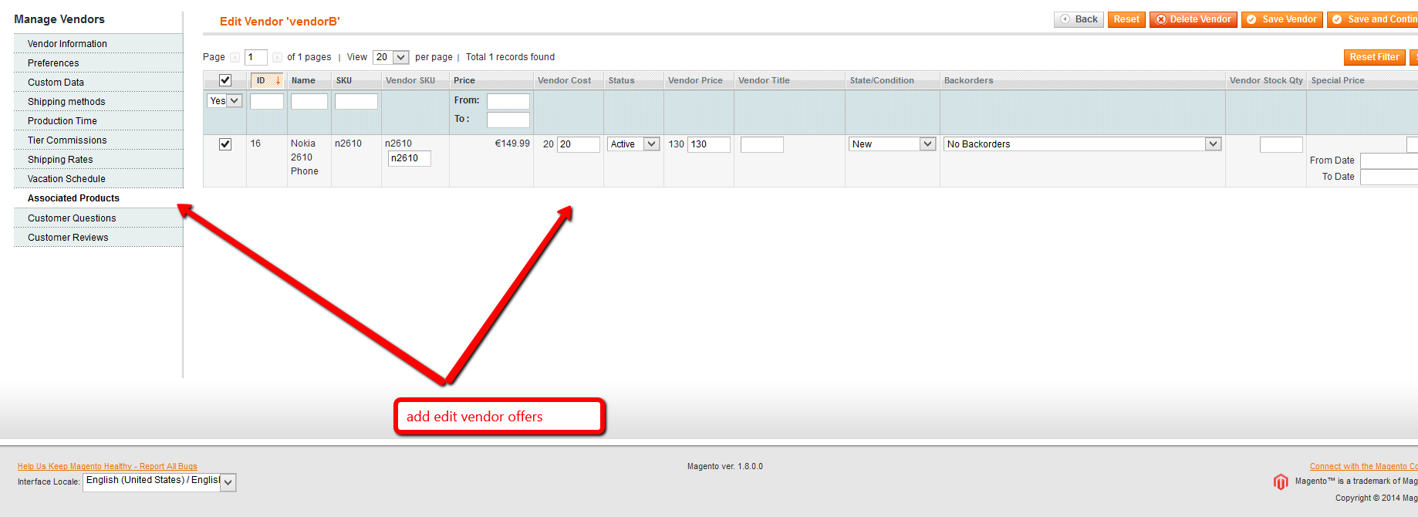Click the Vendor Cost 20 input field
This screenshot has width=1418, height=517.
pos(579,144)
